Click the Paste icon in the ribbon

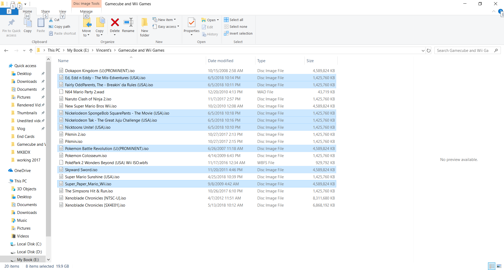pos(41,23)
